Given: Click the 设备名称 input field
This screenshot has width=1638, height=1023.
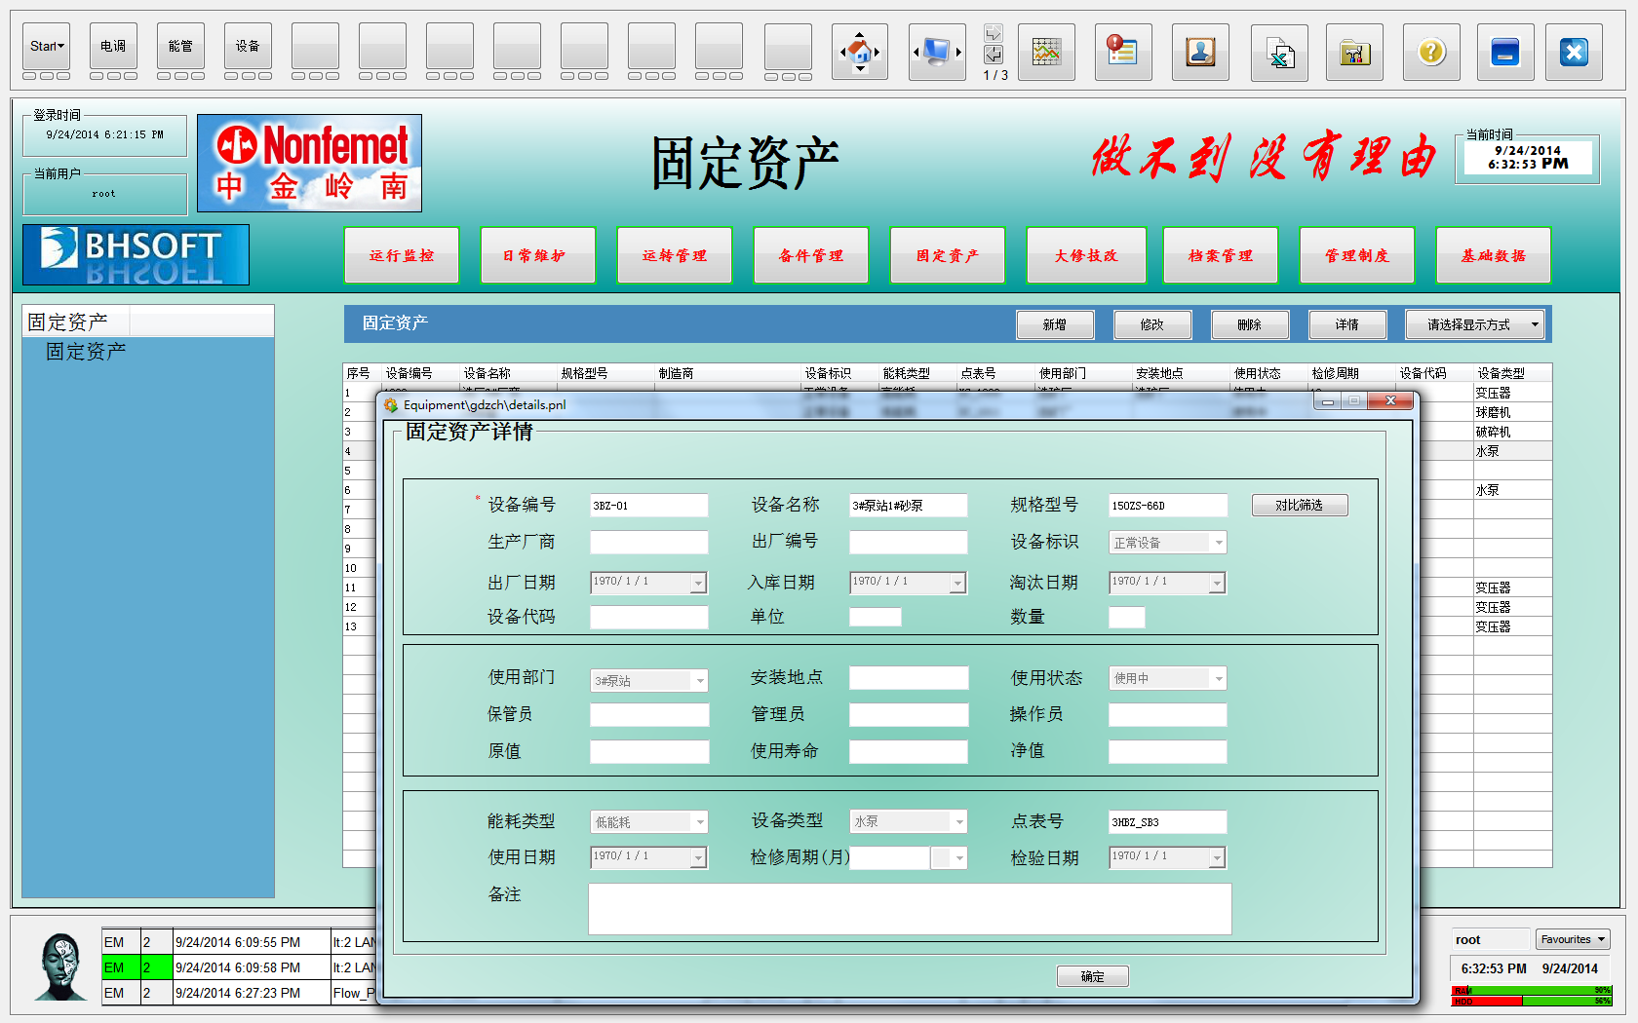Looking at the screenshot, I should [x=909, y=506].
